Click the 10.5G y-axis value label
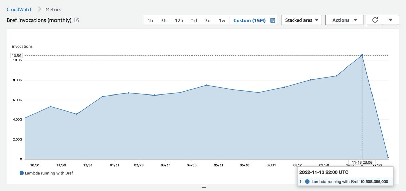Screen dimensions: 406x191 tap(17, 55)
